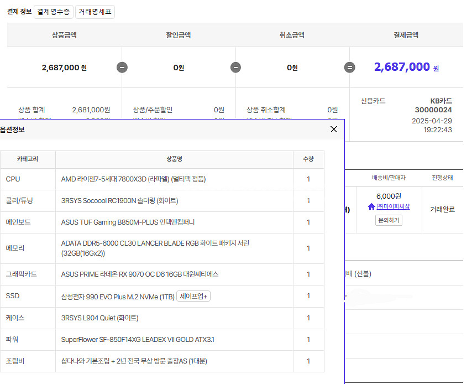Click the 케이스 category cell

click(28, 318)
